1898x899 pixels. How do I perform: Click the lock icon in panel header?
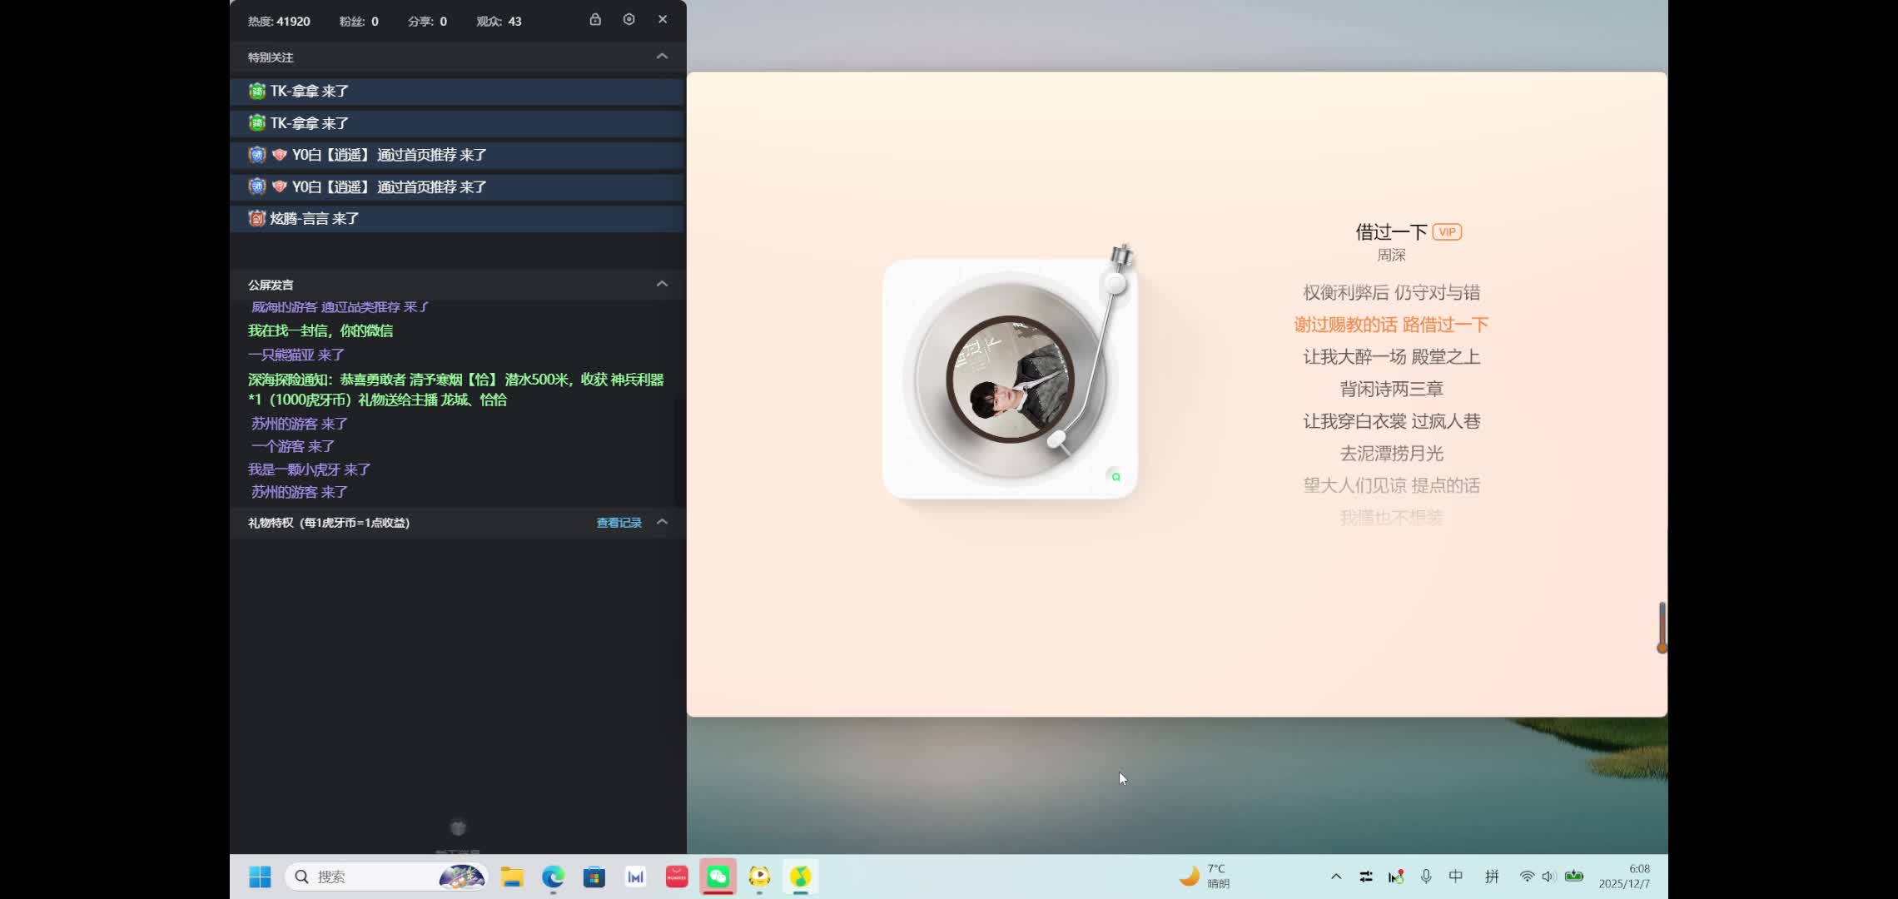point(595,19)
